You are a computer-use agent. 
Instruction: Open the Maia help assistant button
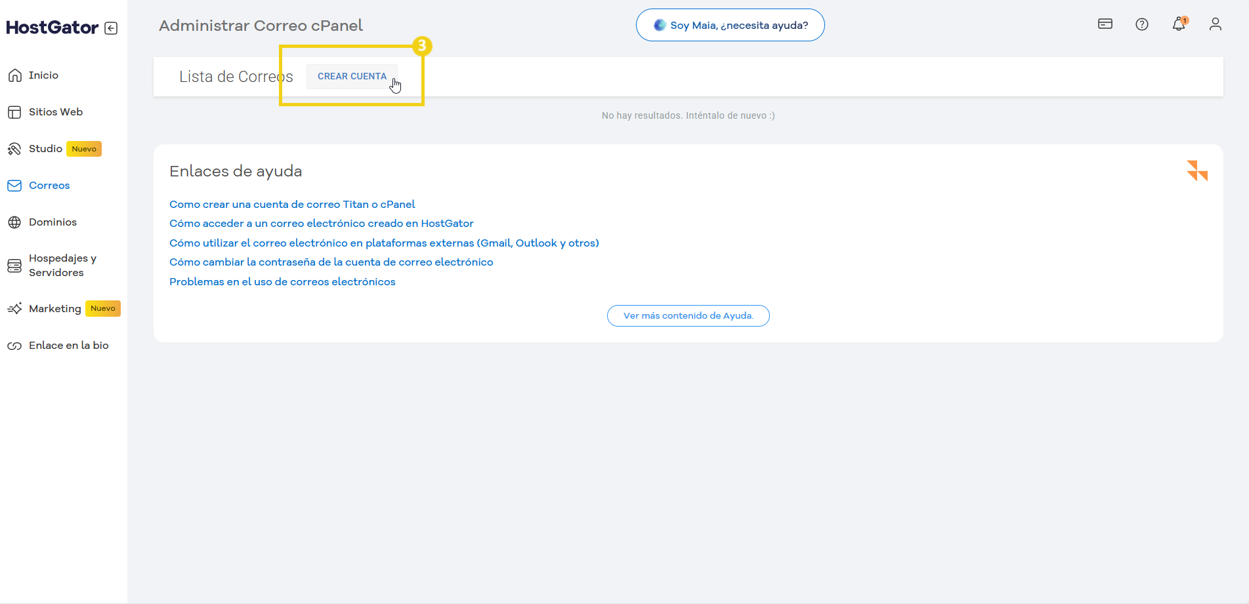click(x=730, y=25)
